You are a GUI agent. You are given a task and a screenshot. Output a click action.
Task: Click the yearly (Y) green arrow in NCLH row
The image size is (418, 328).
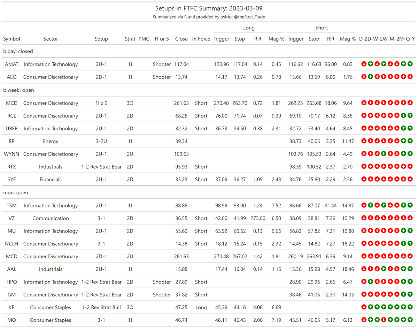410,243
